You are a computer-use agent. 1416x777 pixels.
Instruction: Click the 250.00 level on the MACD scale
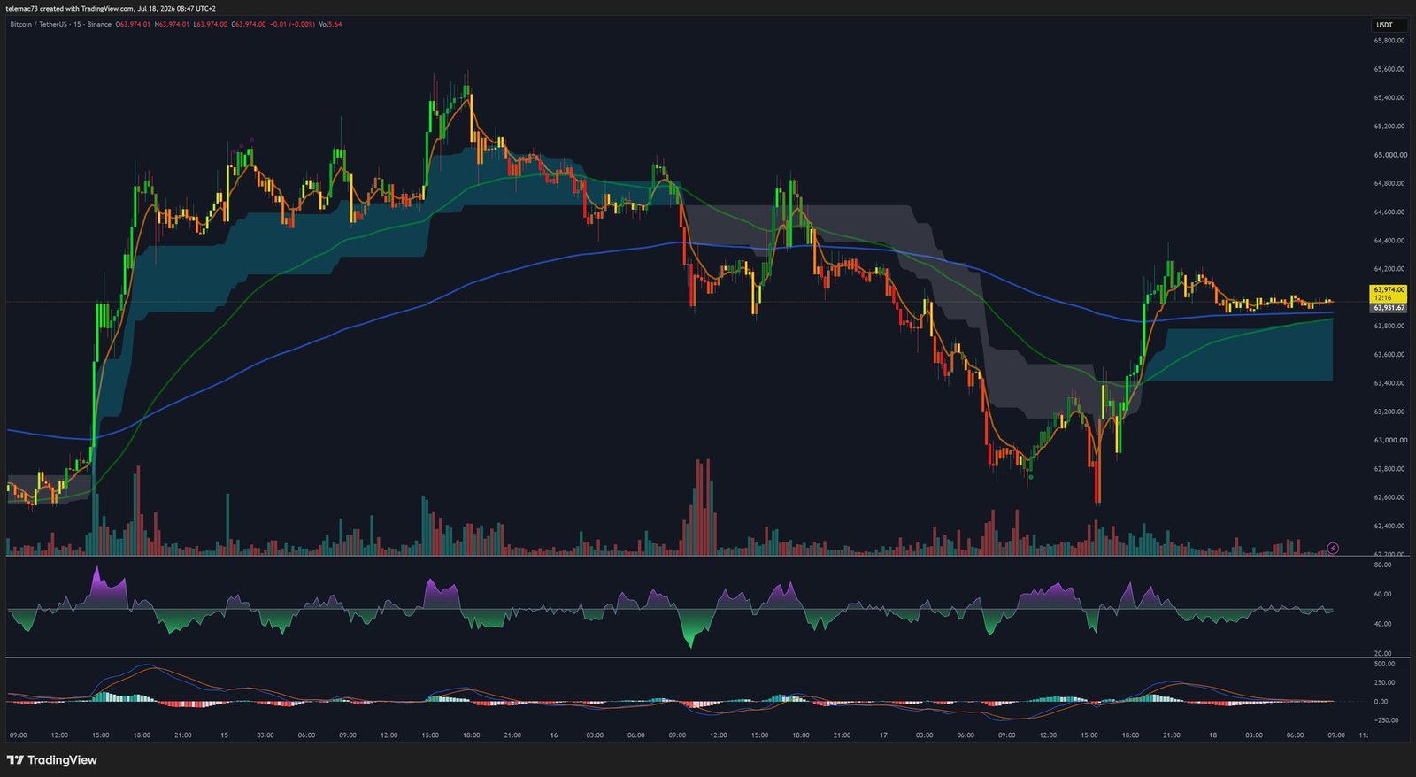(x=1385, y=682)
